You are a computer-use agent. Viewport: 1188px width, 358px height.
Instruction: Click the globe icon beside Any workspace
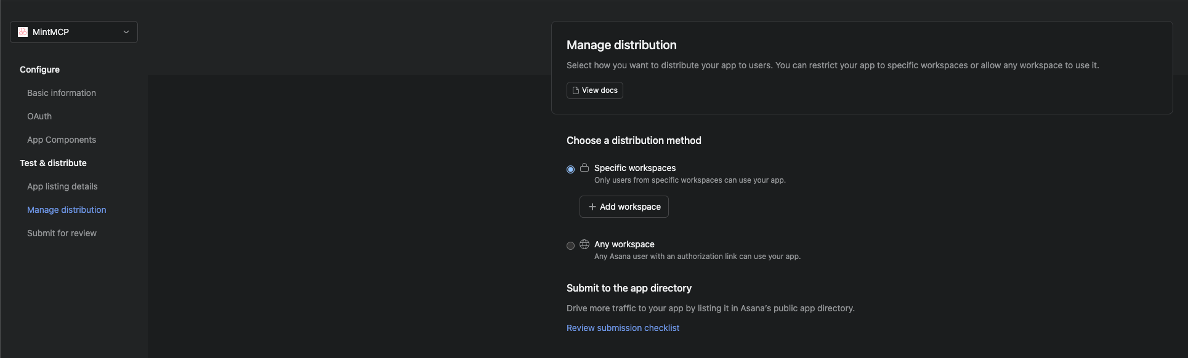click(584, 244)
